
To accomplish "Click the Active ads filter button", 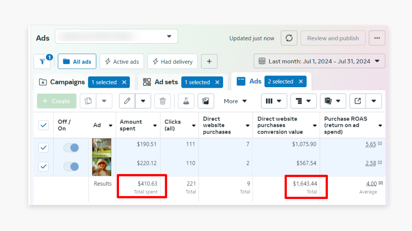I will coord(122,62).
